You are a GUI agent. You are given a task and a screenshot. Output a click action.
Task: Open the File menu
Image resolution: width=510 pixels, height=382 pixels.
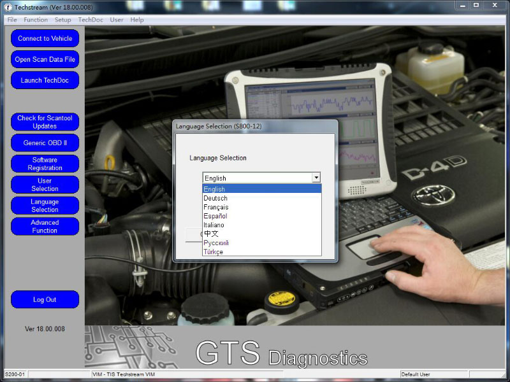coord(12,20)
